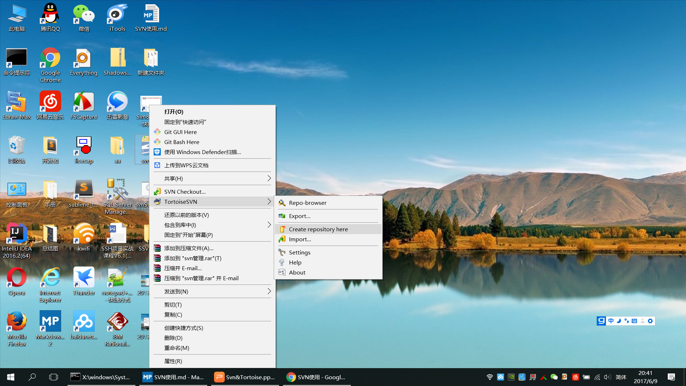Launch 网易云音乐 from desktop
Viewport: 686px width, 386px height.
tap(50, 106)
